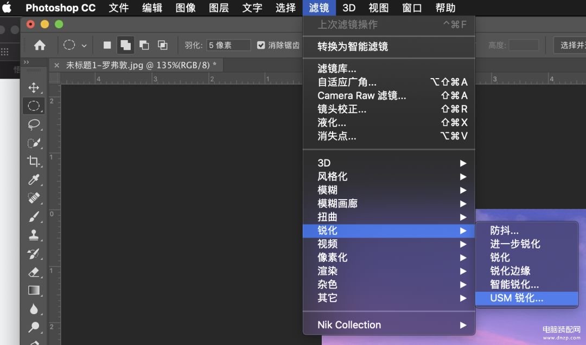Image resolution: width=586 pixels, height=345 pixels.
Task: Expand the 其它 submenu
Action: tap(388, 298)
